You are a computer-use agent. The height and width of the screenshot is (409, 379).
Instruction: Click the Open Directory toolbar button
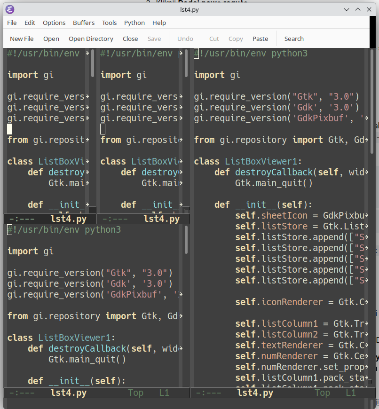click(x=91, y=39)
